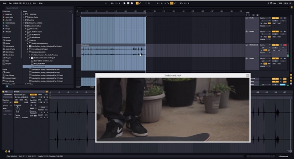Screen dimensions: 294x159
Task: Open the warp mode Beats dropdown
Action: 33,108
